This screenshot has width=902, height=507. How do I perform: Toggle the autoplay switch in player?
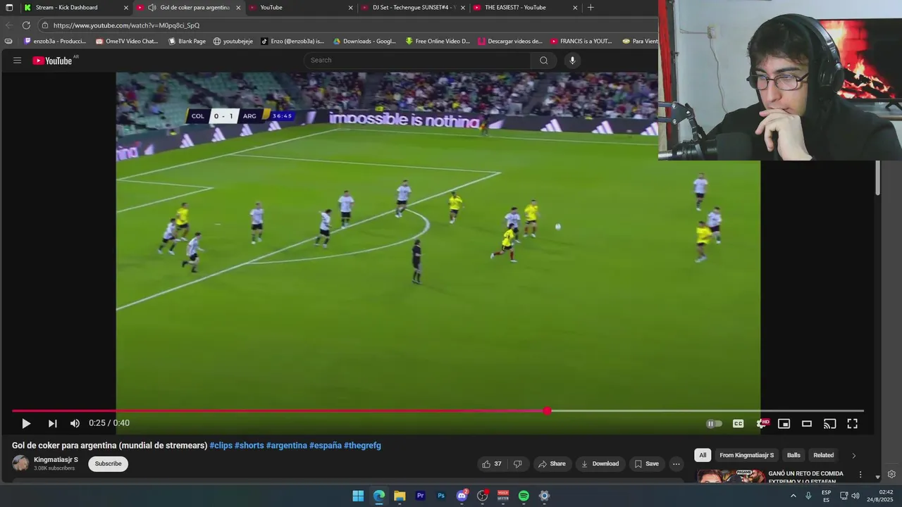pos(714,424)
